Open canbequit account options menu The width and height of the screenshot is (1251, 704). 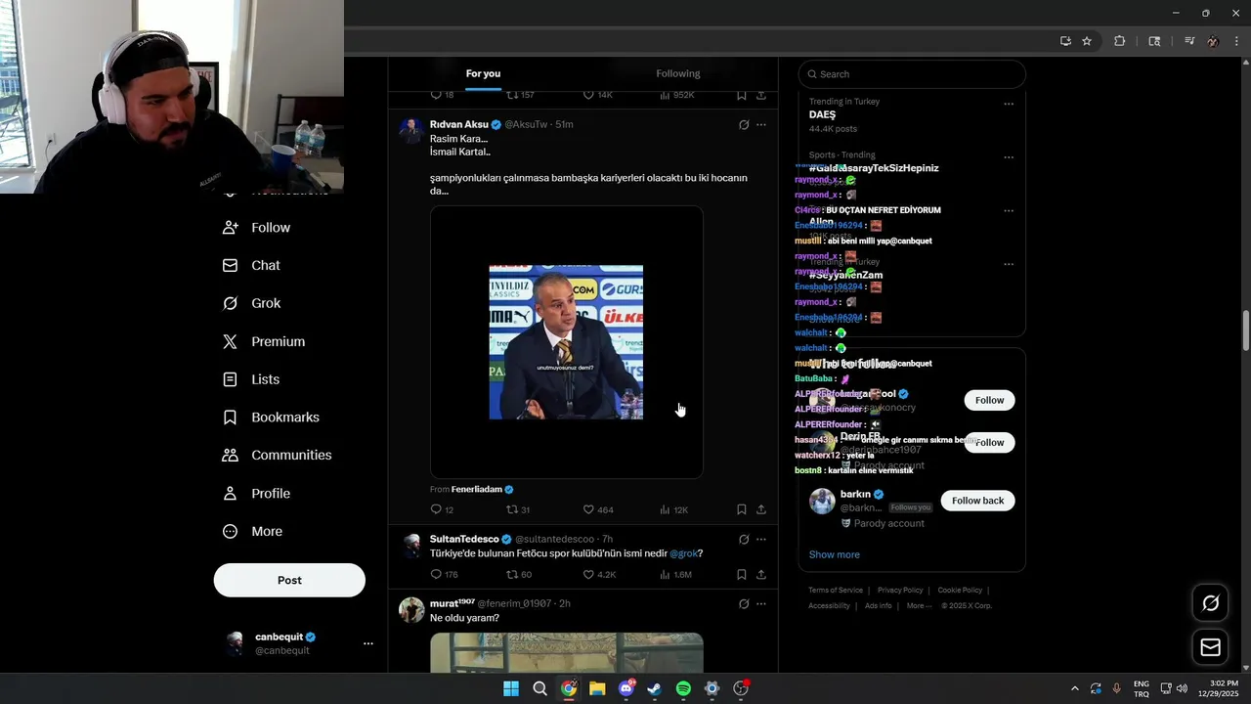click(x=367, y=643)
